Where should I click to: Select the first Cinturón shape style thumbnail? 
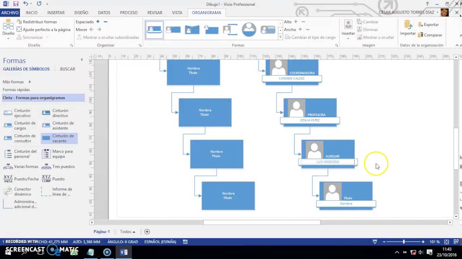(154, 29)
